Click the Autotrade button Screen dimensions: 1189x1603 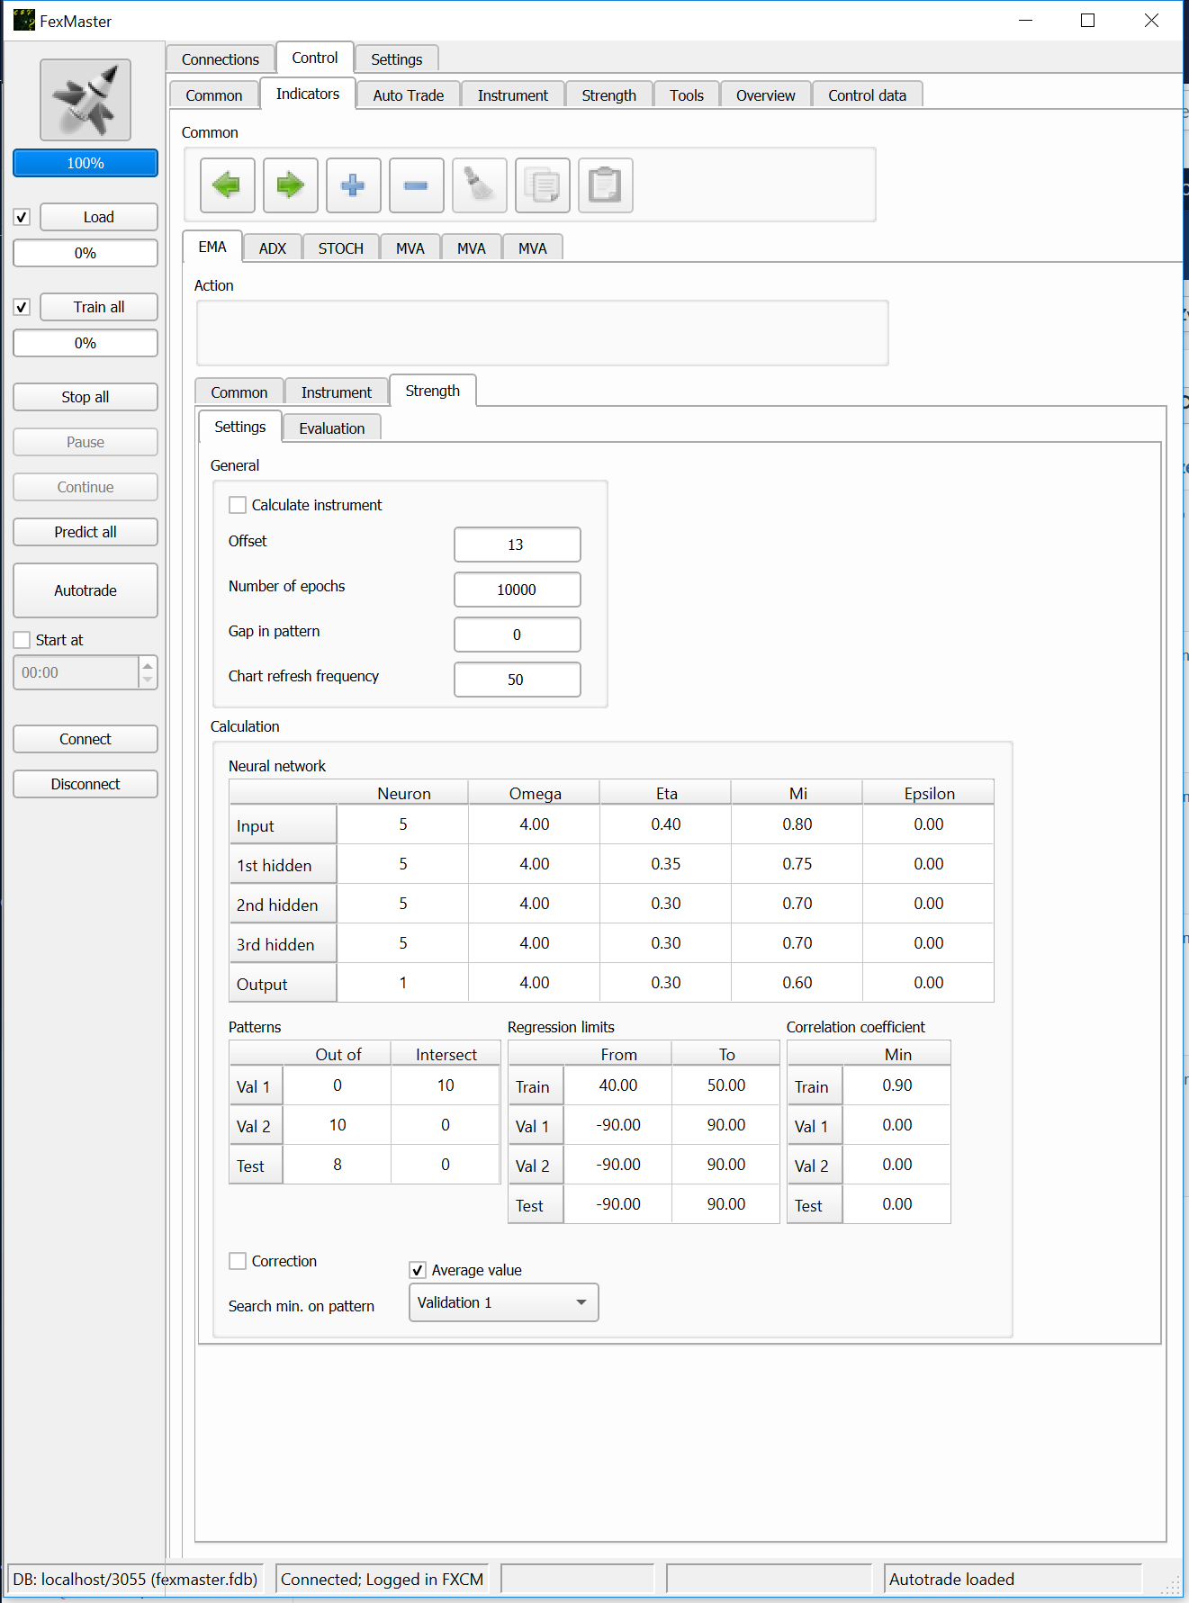click(86, 590)
